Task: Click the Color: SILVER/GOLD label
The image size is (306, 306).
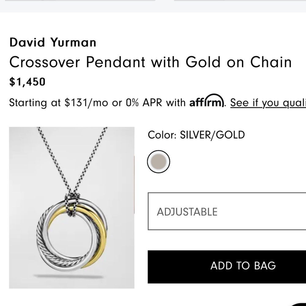Action: coord(196,135)
